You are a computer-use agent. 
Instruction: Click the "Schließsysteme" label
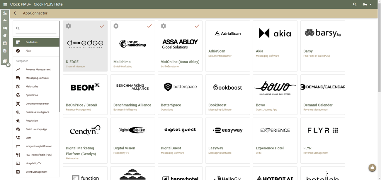coord(170,67)
